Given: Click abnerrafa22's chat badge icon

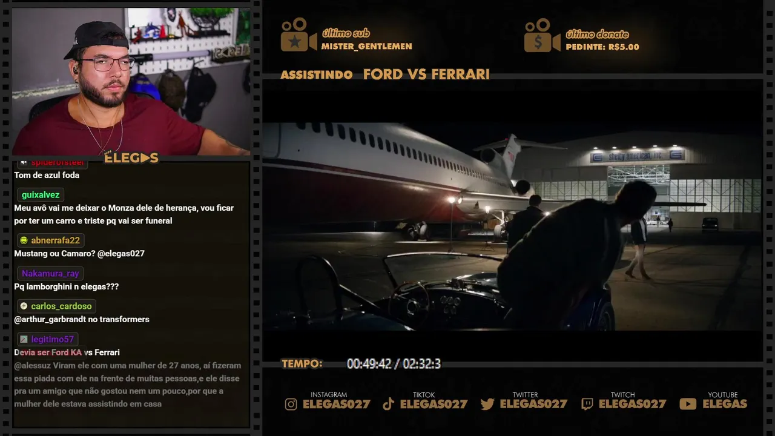Looking at the screenshot, I should coord(24,240).
